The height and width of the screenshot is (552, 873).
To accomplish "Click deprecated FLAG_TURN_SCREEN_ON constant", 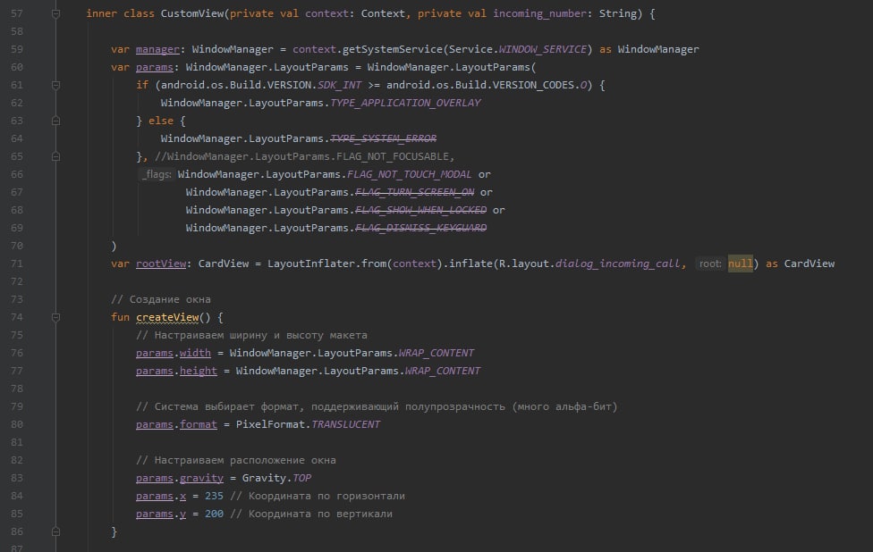I will (415, 192).
